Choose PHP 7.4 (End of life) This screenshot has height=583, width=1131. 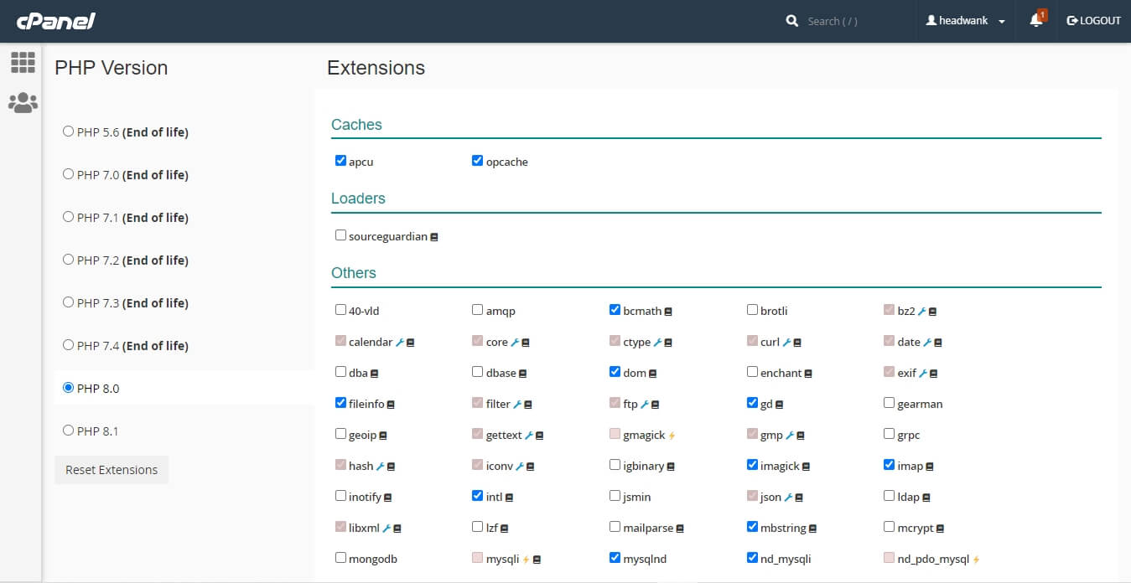point(69,345)
